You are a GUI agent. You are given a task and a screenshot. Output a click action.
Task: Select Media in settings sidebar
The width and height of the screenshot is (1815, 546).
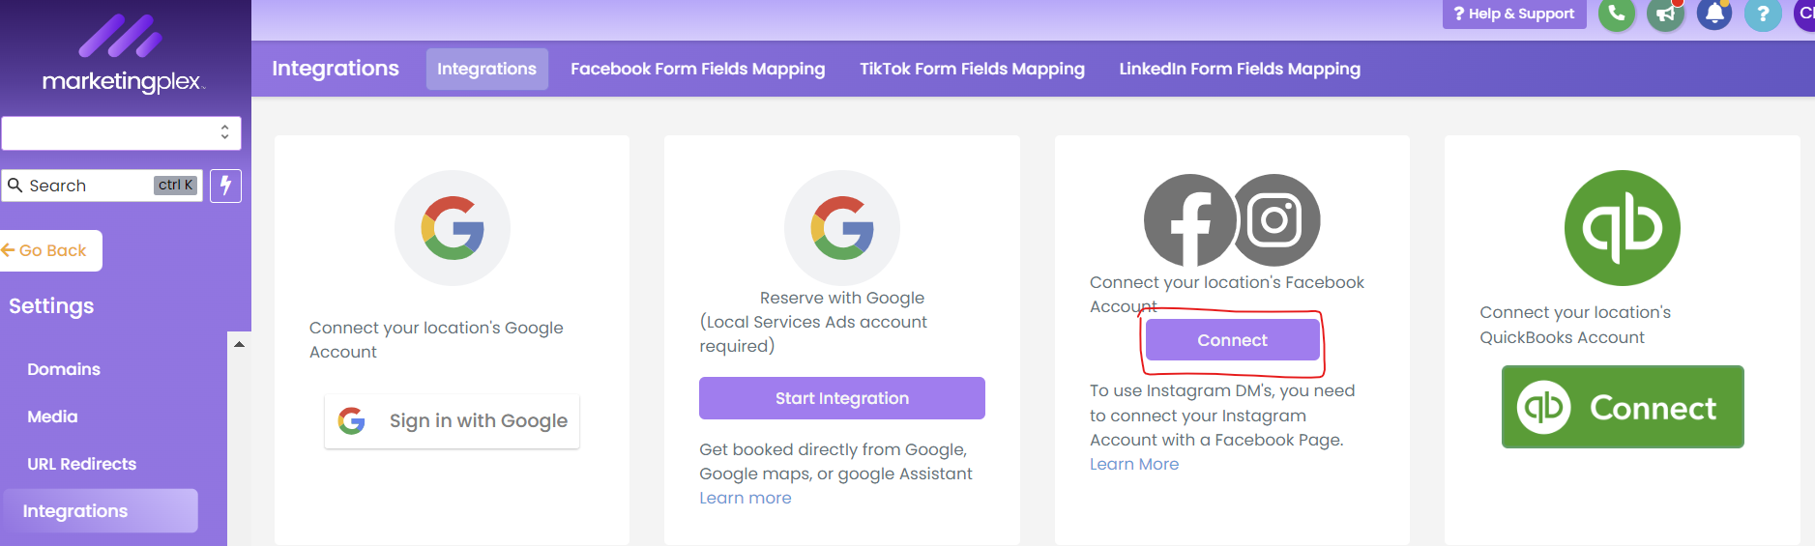52,417
